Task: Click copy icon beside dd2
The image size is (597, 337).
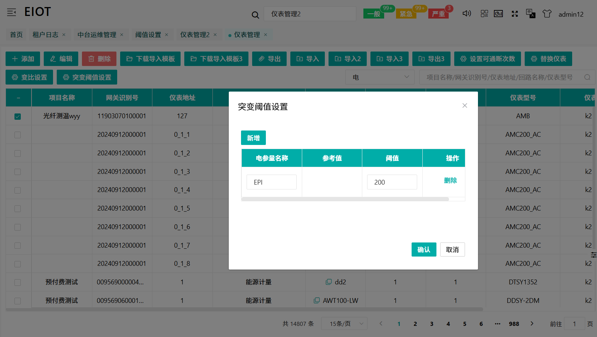Action: (x=329, y=282)
